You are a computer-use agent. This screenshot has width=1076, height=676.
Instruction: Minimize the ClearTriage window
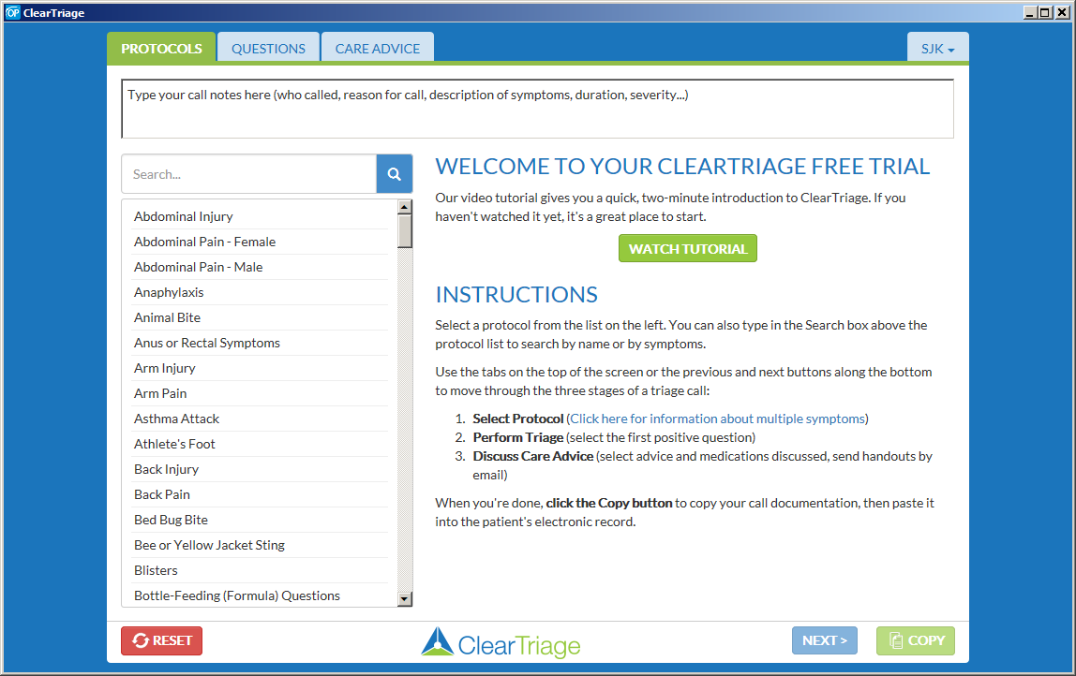(x=1029, y=12)
